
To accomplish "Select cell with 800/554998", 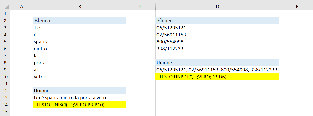I will point(217,42).
